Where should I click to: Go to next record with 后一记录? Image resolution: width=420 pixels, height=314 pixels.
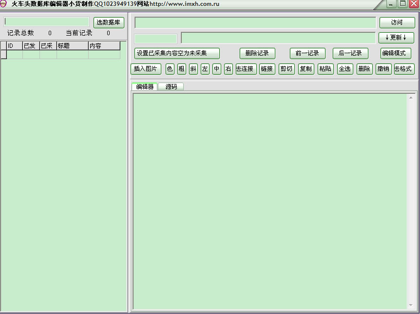coord(350,54)
